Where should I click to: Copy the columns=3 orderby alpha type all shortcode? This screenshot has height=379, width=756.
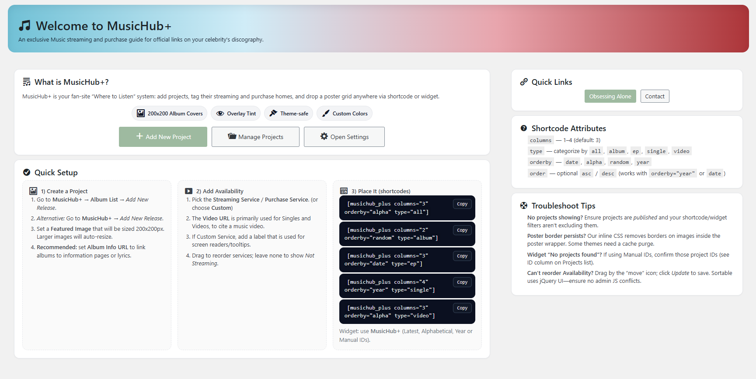pyautogui.click(x=462, y=204)
